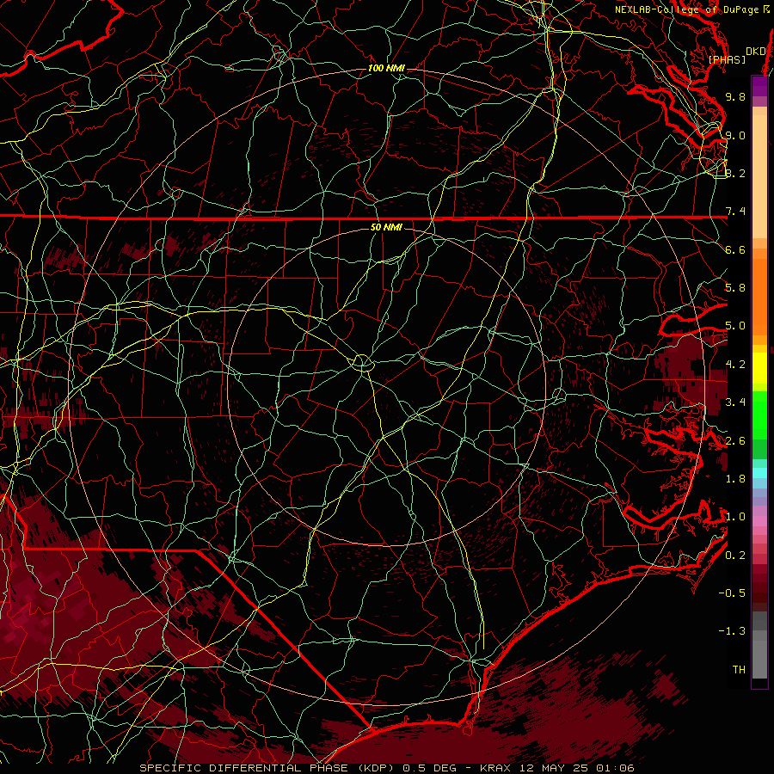Click the 9.0 scale value
Screen dimensions: 774x774
tap(735, 135)
